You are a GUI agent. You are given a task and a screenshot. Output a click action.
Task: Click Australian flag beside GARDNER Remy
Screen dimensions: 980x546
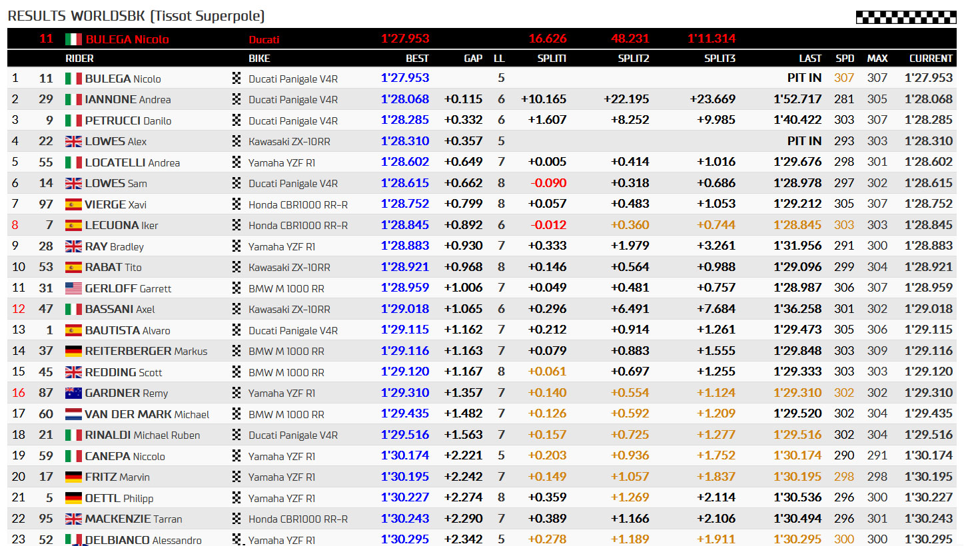(73, 393)
